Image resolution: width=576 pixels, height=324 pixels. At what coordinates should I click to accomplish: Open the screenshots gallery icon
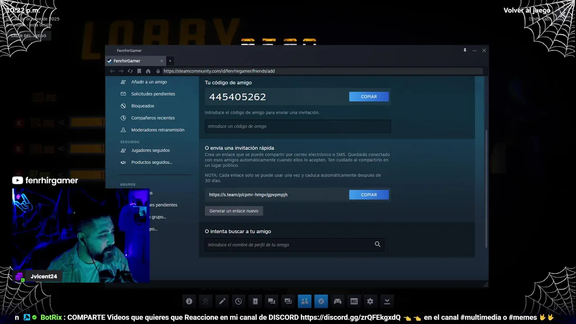pyautogui.click(x=288, y=301)
